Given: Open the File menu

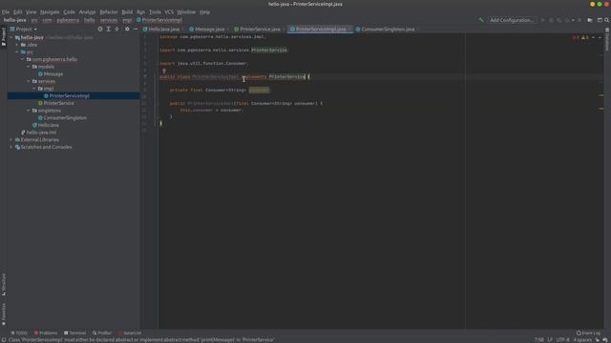Looking at the screenshot, I should [6, 12].
